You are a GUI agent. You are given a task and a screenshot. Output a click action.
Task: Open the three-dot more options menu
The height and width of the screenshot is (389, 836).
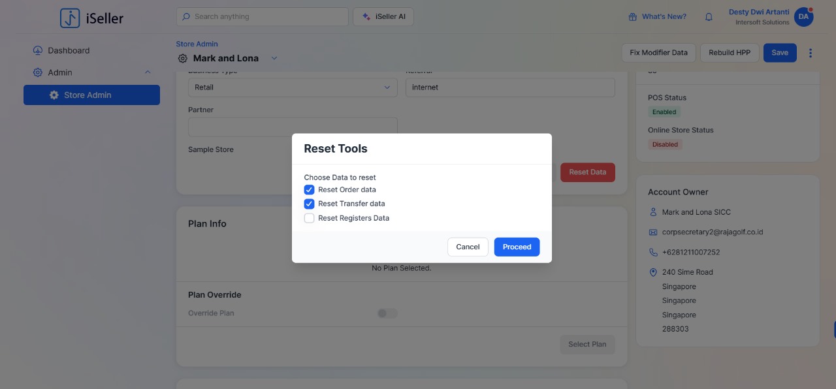(x=811, y=53)
